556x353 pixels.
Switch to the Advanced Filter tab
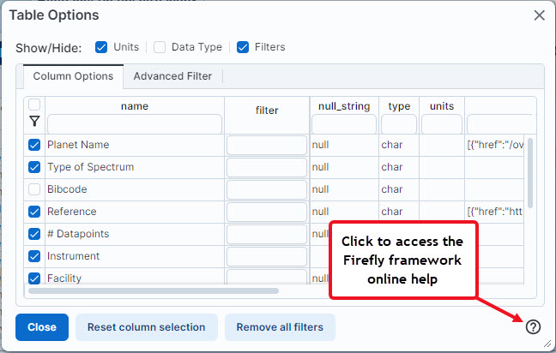pyautogui.click(x=172, y=76)
